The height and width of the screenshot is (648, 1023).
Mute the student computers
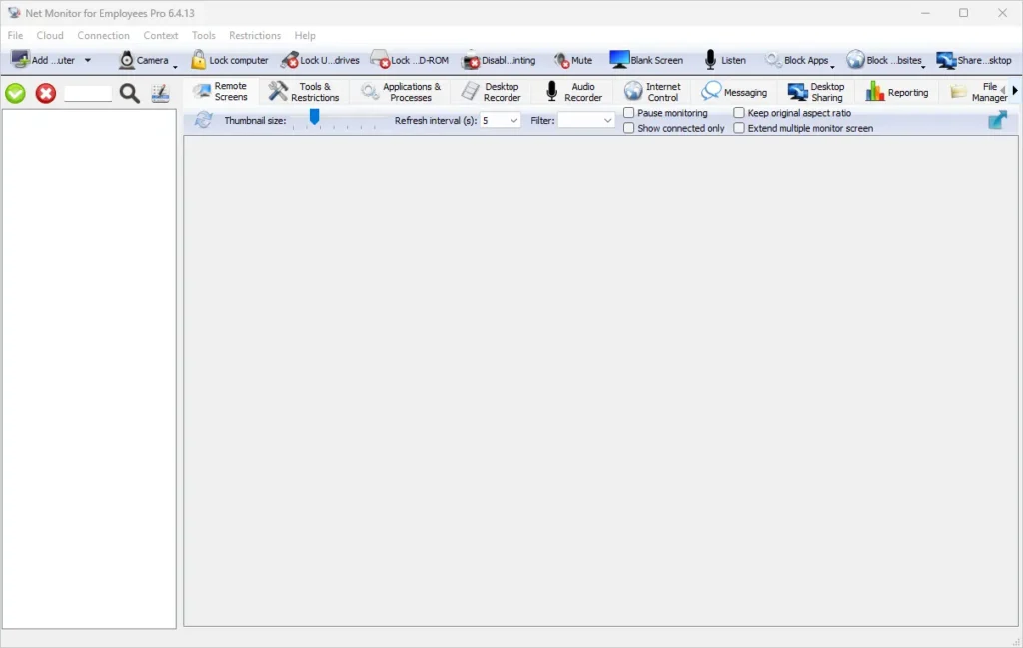pos(574,59)
